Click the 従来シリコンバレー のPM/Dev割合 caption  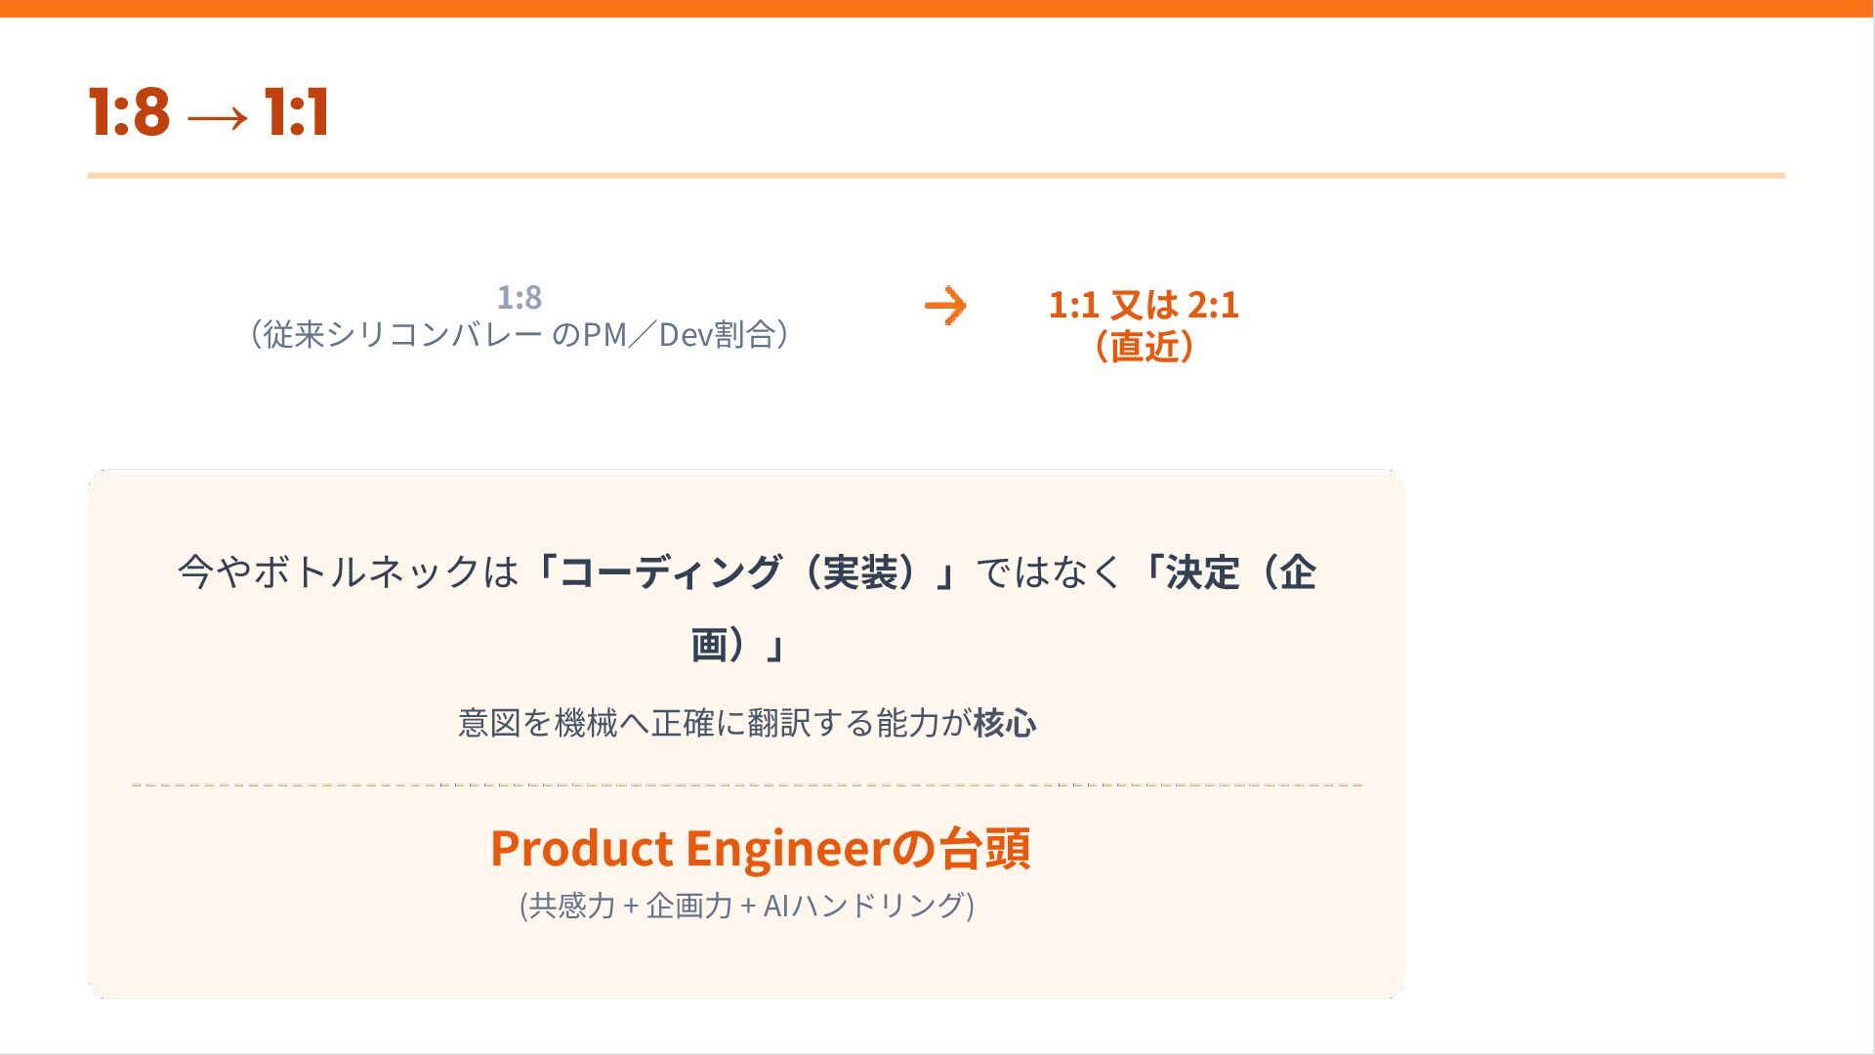tap(520, 334)
